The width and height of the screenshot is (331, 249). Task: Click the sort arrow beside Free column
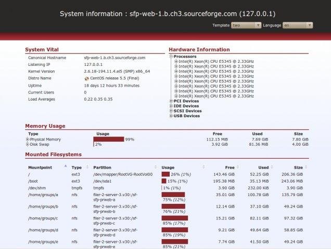pyautogui.click(x=238, y=167)
